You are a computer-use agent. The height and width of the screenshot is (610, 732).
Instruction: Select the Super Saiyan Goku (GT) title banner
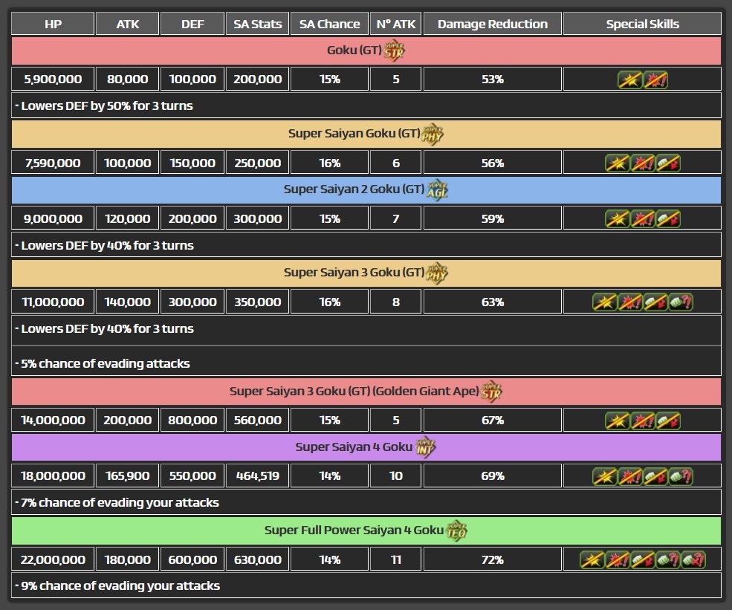(366, 134)
